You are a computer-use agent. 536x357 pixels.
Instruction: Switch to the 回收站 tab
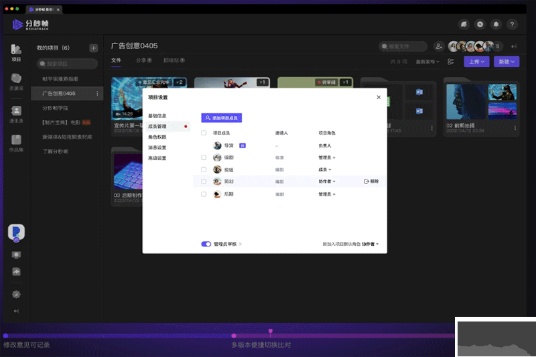coord(174,60)
